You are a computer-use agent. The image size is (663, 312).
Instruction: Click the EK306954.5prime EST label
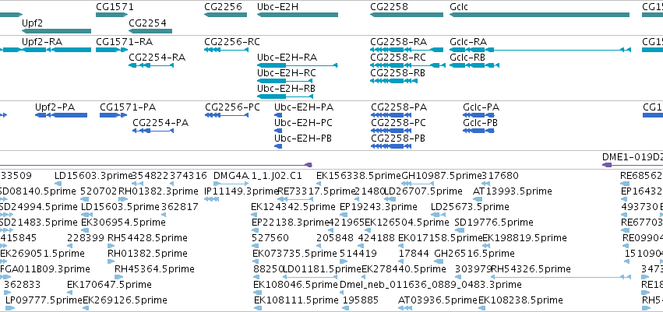pos(123,222)
